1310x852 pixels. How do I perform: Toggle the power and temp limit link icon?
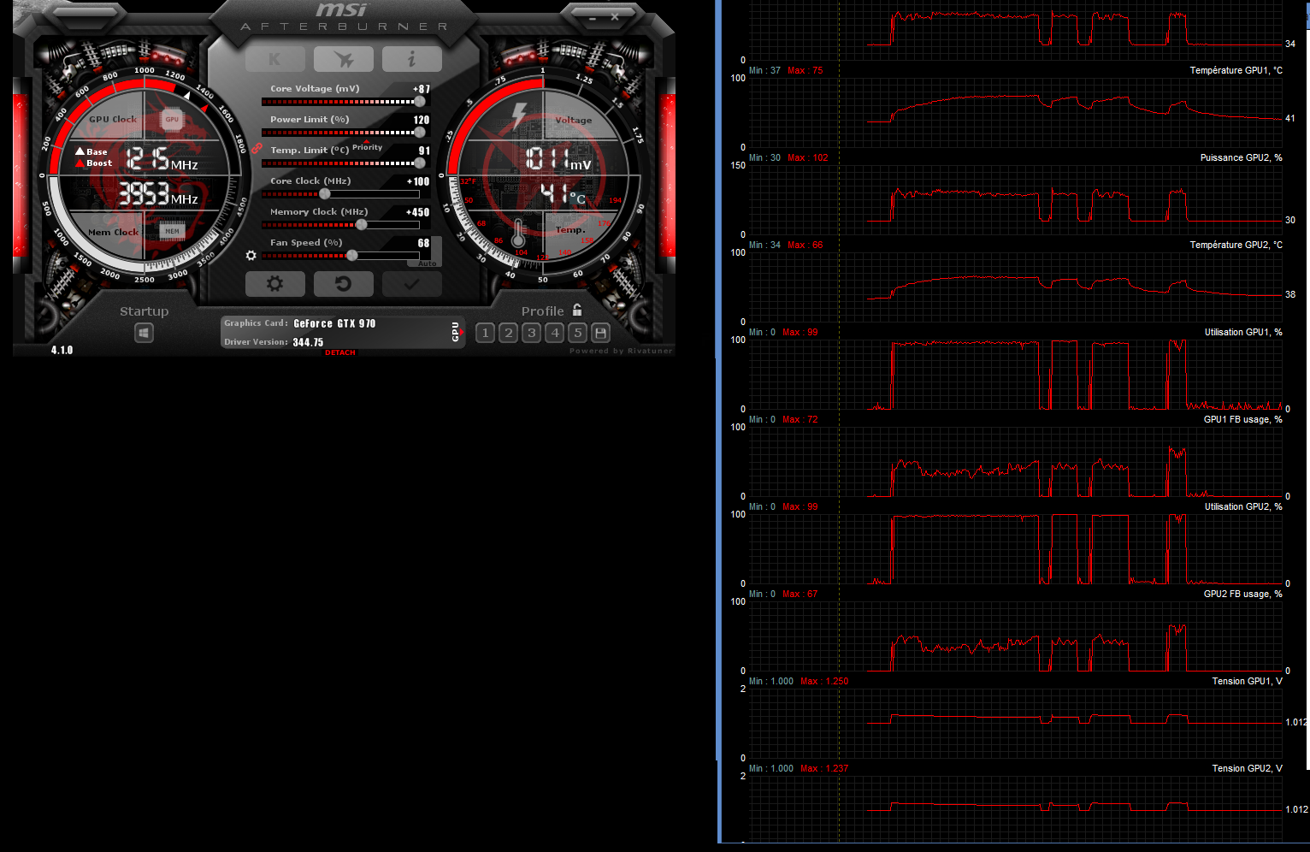(x=257, y=148)
